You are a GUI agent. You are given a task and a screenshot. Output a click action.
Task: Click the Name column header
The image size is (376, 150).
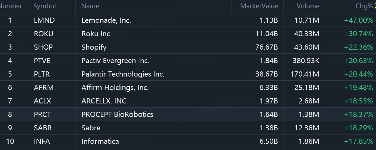pyautogui.click(x=90, y=6)
